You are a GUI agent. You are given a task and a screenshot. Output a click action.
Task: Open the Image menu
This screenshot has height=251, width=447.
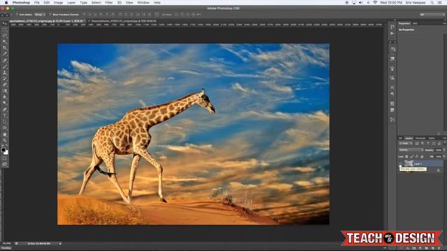[58, 3]
